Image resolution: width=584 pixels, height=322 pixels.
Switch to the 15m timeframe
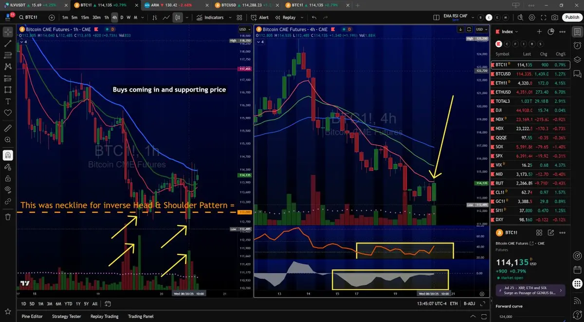85,17
